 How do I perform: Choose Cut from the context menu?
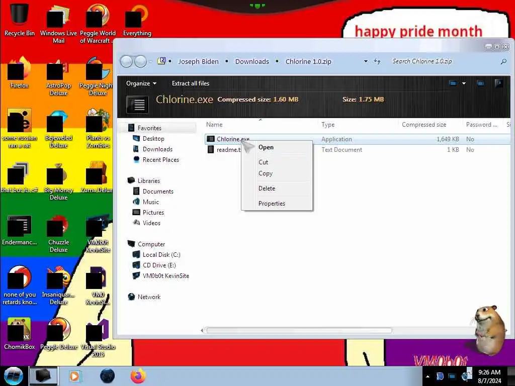[263, 162]
